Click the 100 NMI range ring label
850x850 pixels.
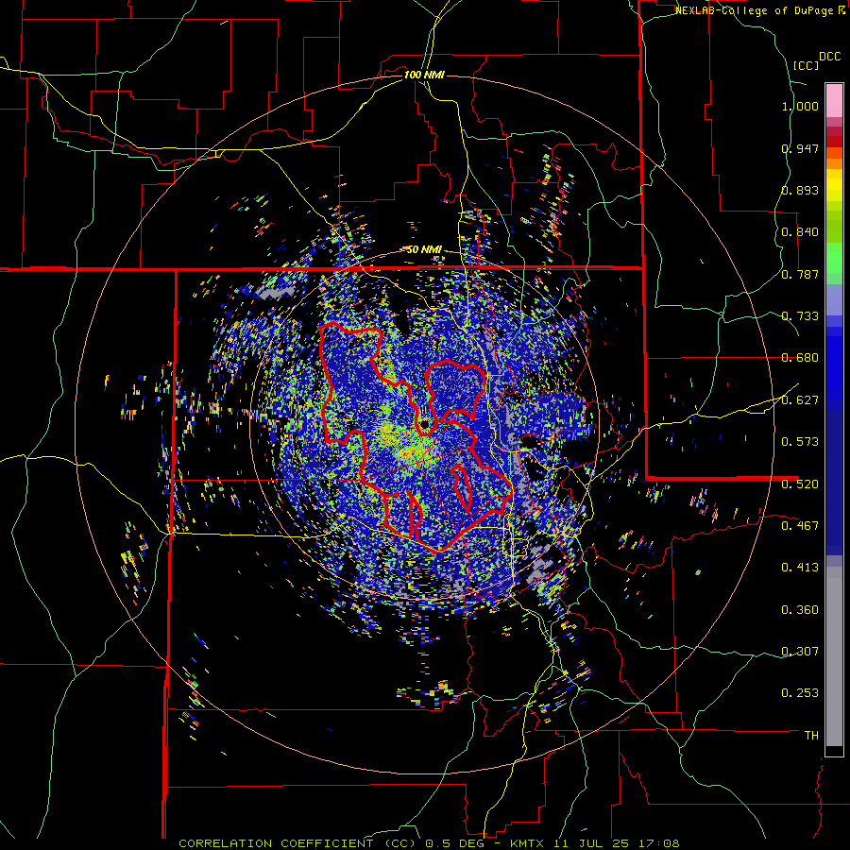pyautogui.click(x=424, y=75)
